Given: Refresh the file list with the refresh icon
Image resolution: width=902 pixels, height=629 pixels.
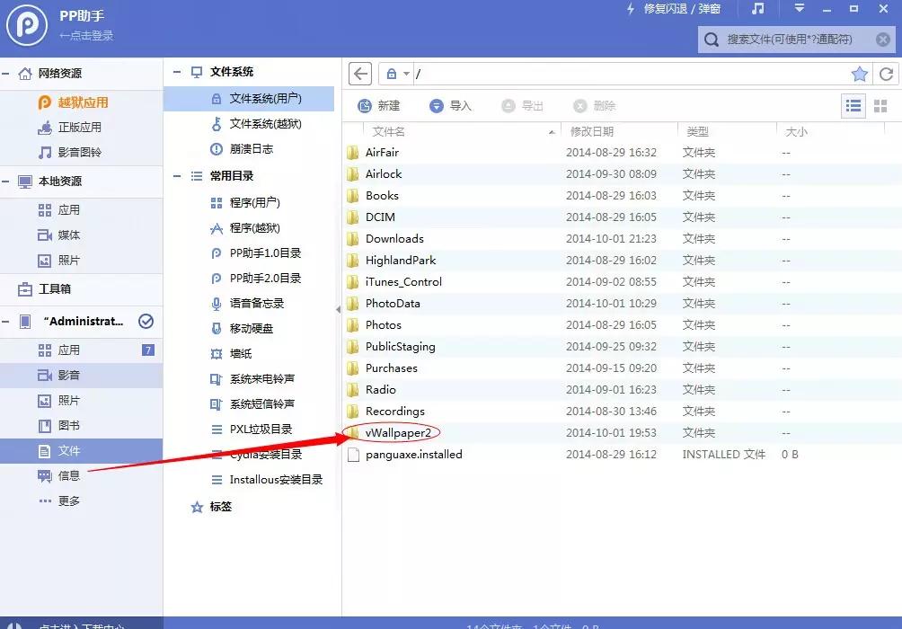Looking at the screenshot, I should 887,73.
